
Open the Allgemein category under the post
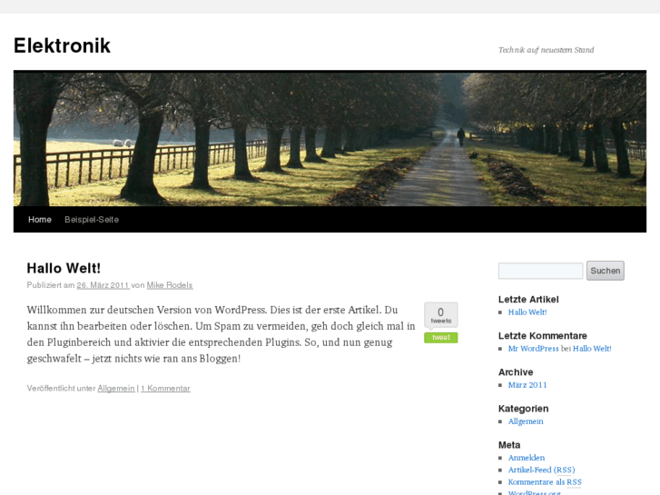pos(116,389)
